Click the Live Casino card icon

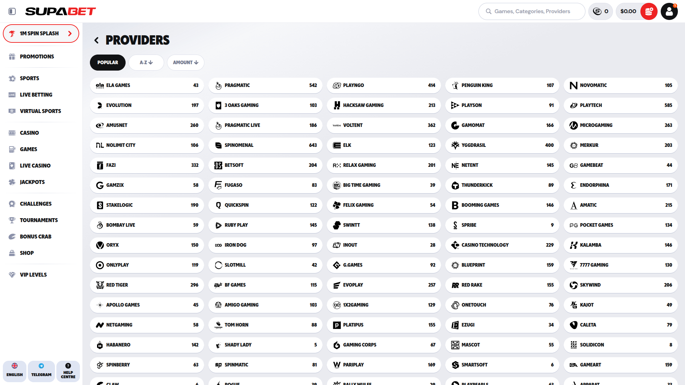12,166
